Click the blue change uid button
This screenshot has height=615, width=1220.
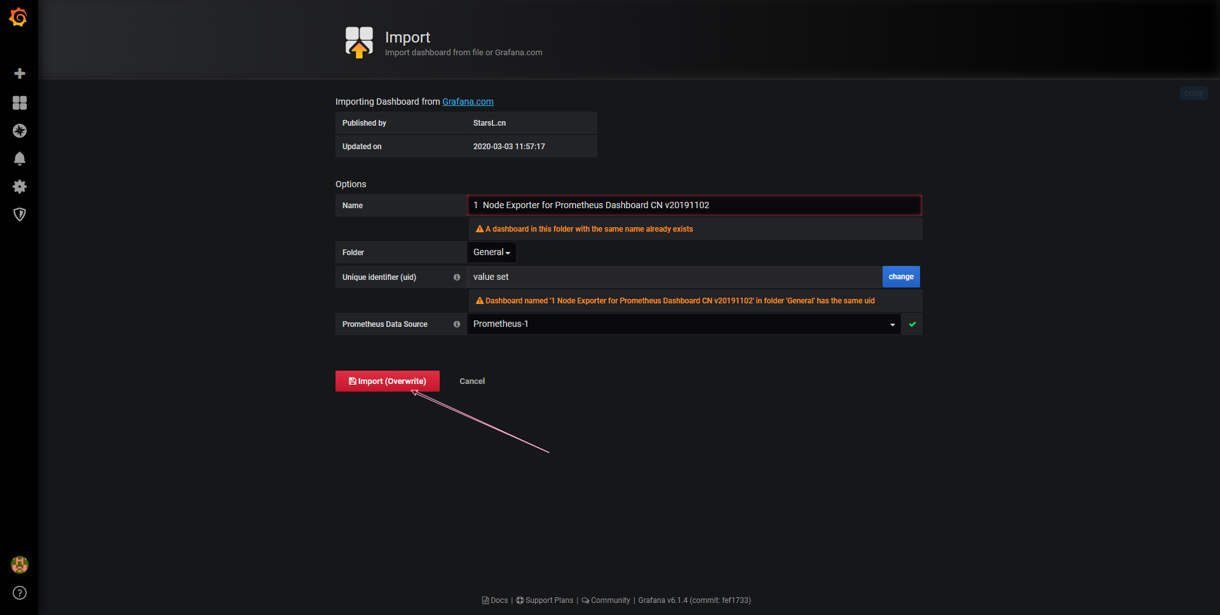point(901,277)
